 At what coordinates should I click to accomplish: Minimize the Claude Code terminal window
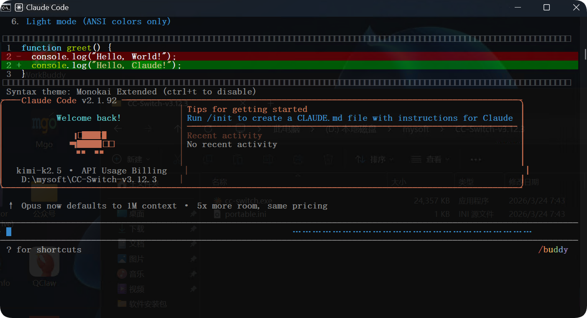point(518,8)
